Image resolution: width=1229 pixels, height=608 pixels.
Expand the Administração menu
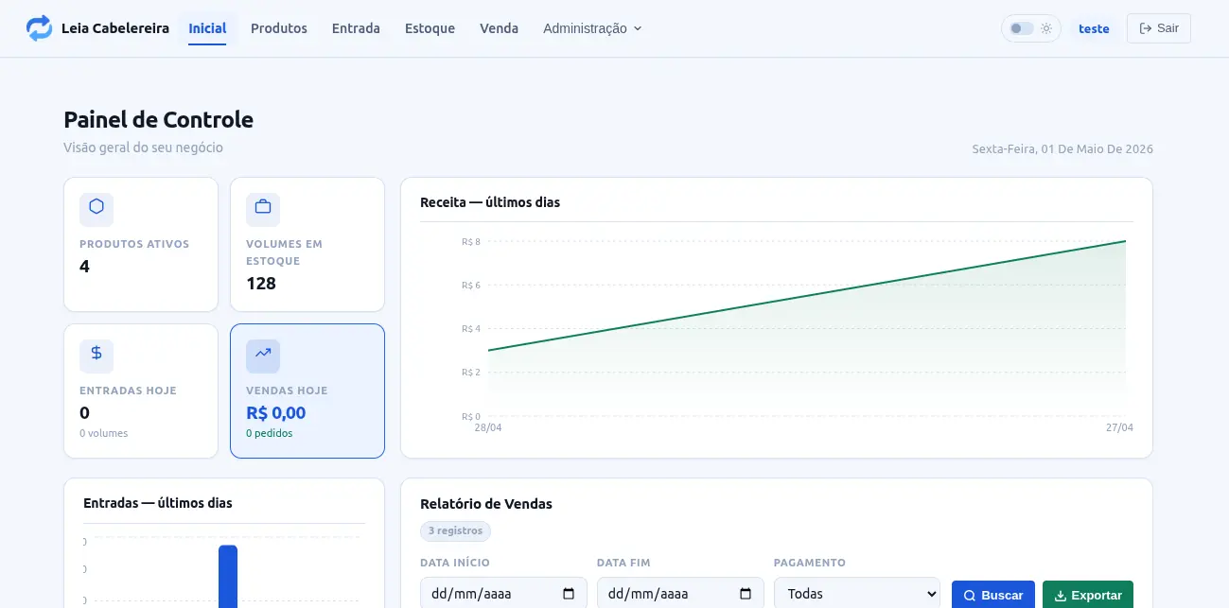click(x=592, y=28)
